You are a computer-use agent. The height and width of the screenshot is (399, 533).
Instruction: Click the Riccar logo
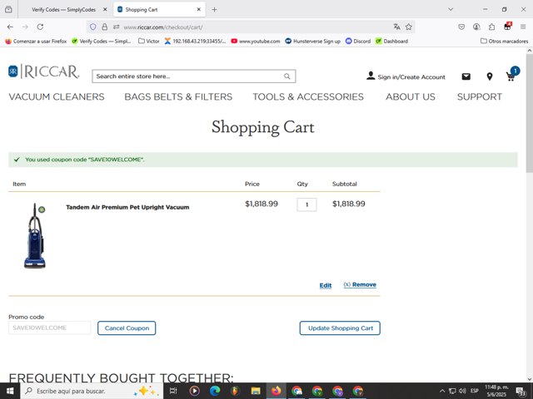click(44, 71)
